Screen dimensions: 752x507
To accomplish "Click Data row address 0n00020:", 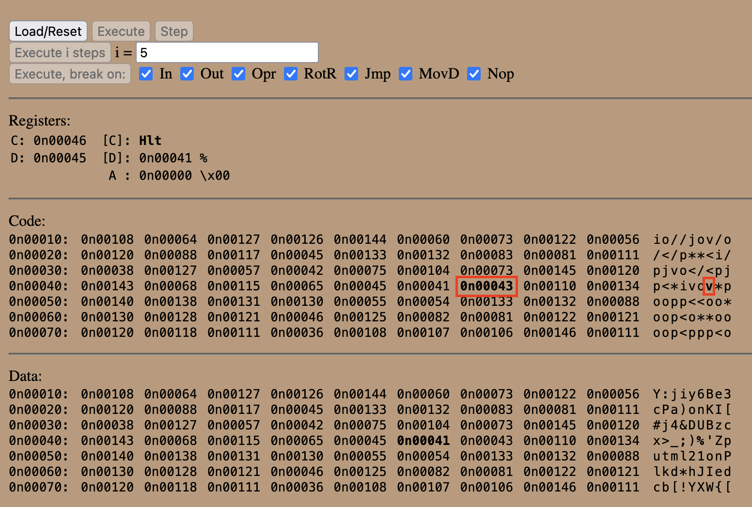I will click(39, 410).
